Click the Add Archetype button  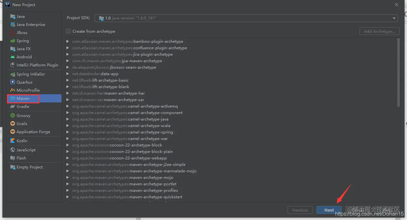[380, 31]
